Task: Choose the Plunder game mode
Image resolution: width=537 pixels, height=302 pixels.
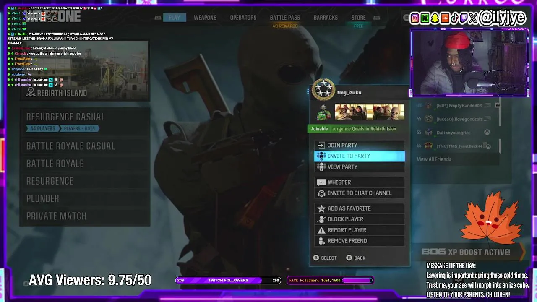Action: [85, 198]
